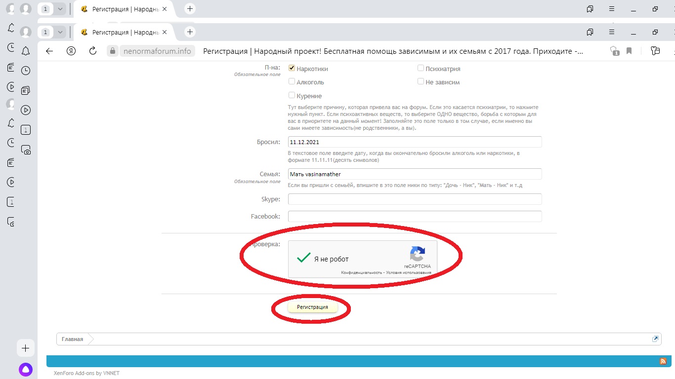Go to Главная in the breadcrumb
The image size is (675, 379).
click(x=72, y=339)
